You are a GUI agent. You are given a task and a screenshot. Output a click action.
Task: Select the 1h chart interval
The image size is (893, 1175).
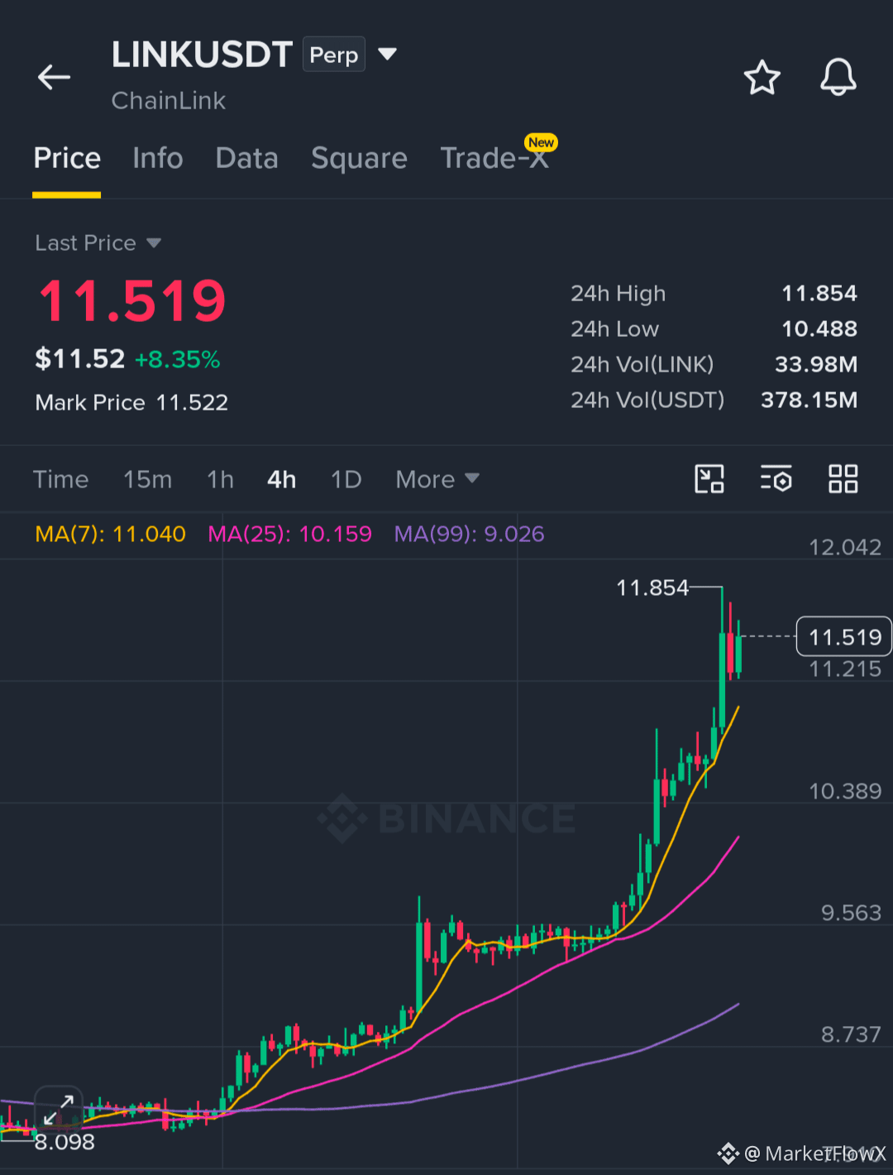220,479
